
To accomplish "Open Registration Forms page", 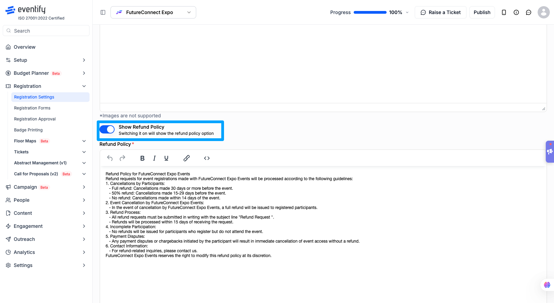I will coord(50,108).
